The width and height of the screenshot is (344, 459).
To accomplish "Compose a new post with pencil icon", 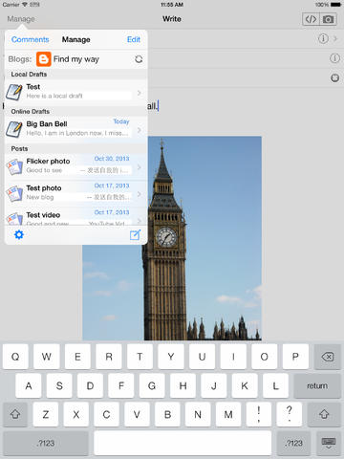I will click(x=135, y=235).
